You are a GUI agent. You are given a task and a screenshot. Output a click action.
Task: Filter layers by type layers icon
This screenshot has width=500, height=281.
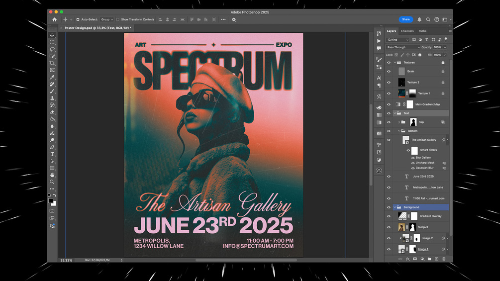[x=426, y=40]
